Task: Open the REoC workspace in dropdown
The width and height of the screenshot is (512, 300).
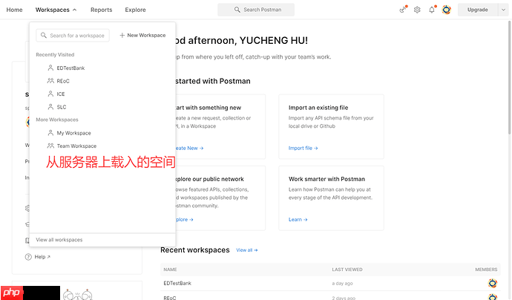Action: (63, 81)
